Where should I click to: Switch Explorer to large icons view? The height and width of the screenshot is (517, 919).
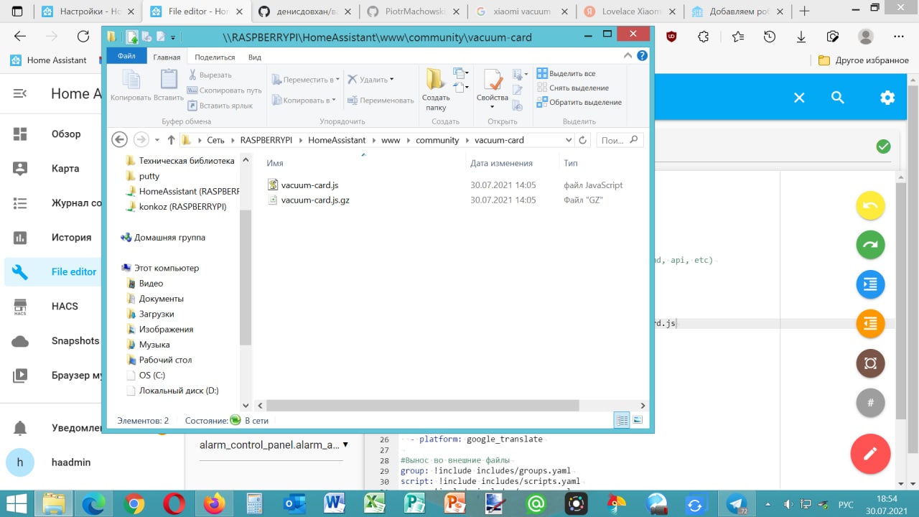point(638,420)
